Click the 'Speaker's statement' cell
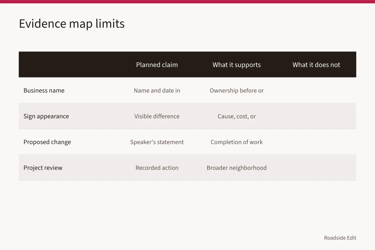Viewport: 375px width, 250px height. coord(157,142)
